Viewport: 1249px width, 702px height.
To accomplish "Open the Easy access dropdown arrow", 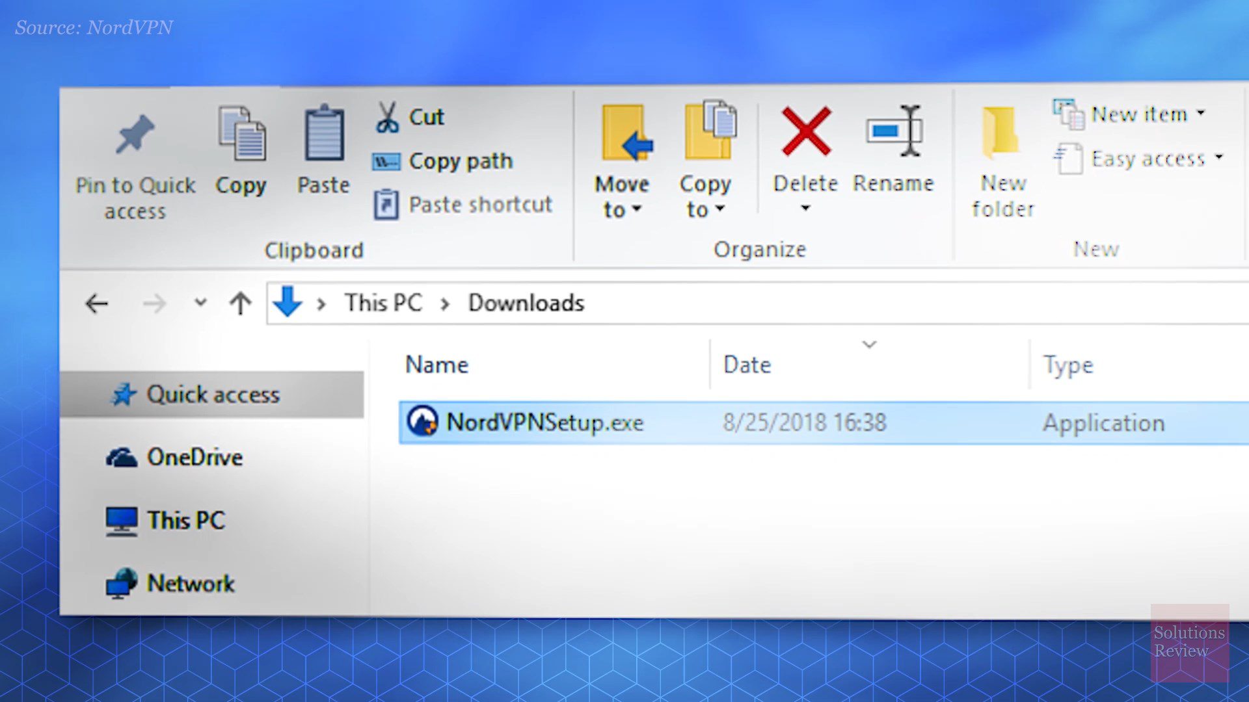I will 1219,157.
